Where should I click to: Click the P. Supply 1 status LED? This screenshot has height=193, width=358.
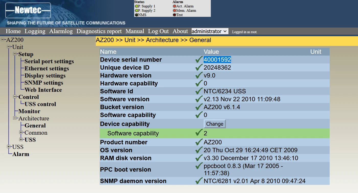(136, 6)
